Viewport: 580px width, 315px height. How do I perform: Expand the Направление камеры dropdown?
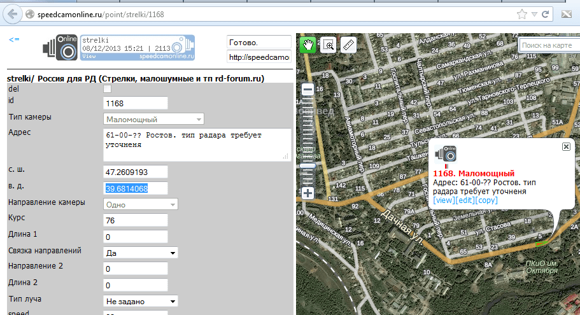click(x=140, y=204)
